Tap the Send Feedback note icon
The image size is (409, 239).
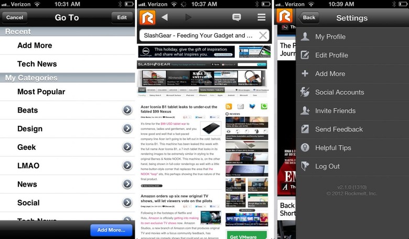tap(305, 129)
